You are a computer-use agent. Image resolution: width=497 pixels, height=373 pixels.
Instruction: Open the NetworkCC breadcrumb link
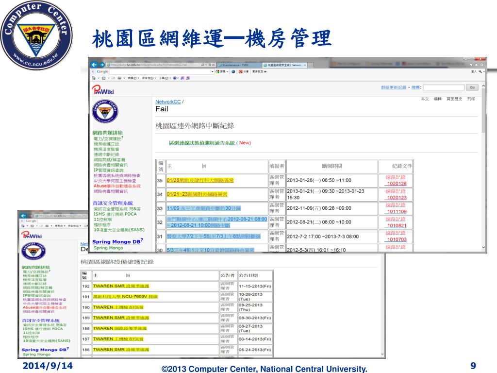click(x=168, y=102)
